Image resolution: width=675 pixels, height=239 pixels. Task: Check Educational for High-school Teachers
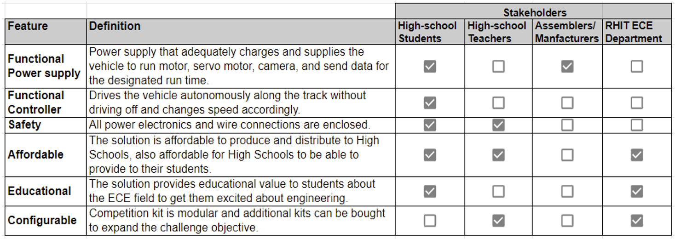(x=498, y=191)
